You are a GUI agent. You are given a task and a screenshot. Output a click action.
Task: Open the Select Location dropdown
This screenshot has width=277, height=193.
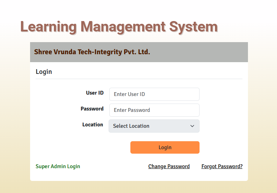tap(154, 126)
